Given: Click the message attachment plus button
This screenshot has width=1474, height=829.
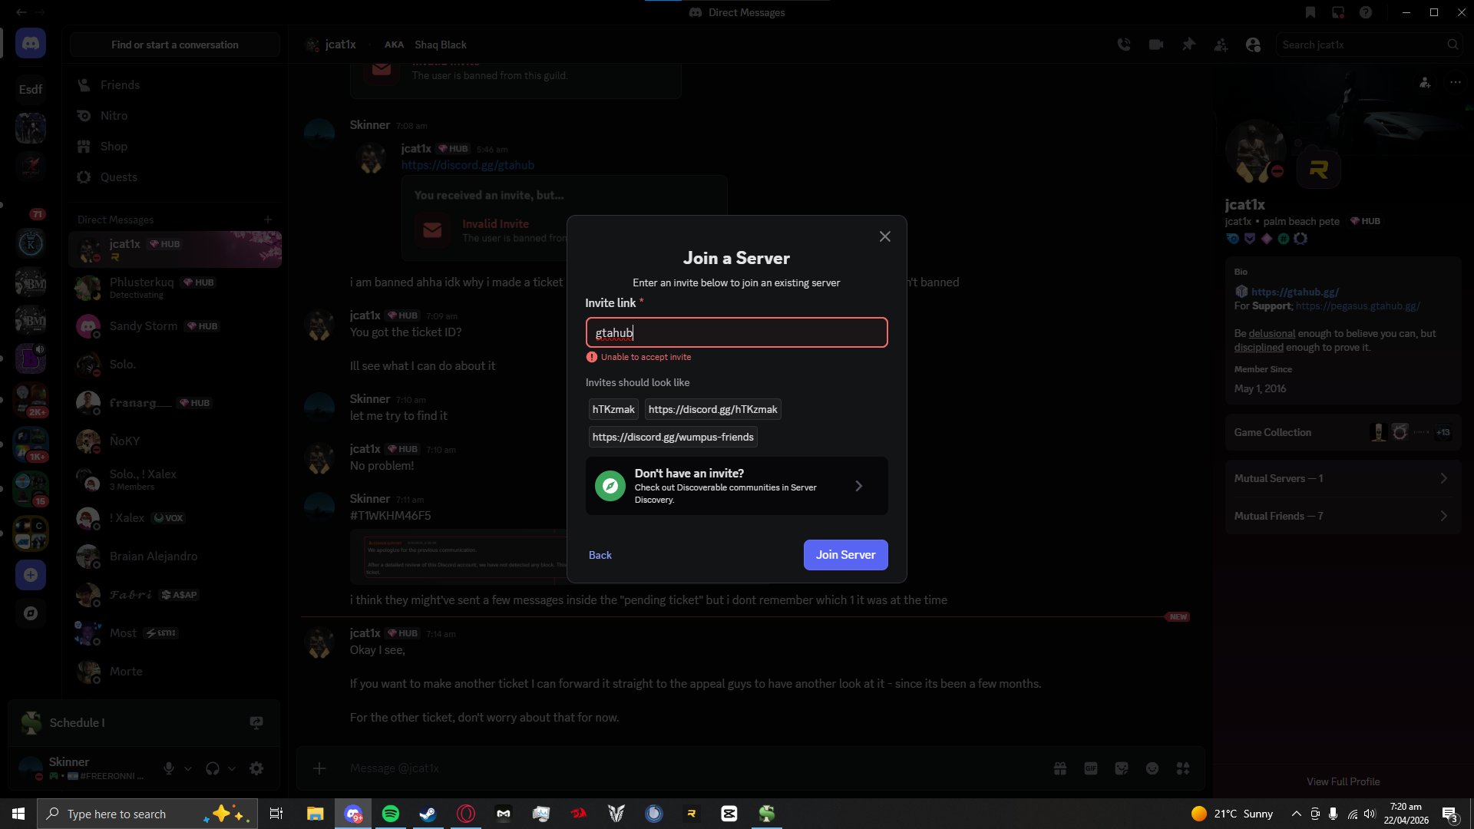Looking at the screenshot, I should (x=319, y=768).
